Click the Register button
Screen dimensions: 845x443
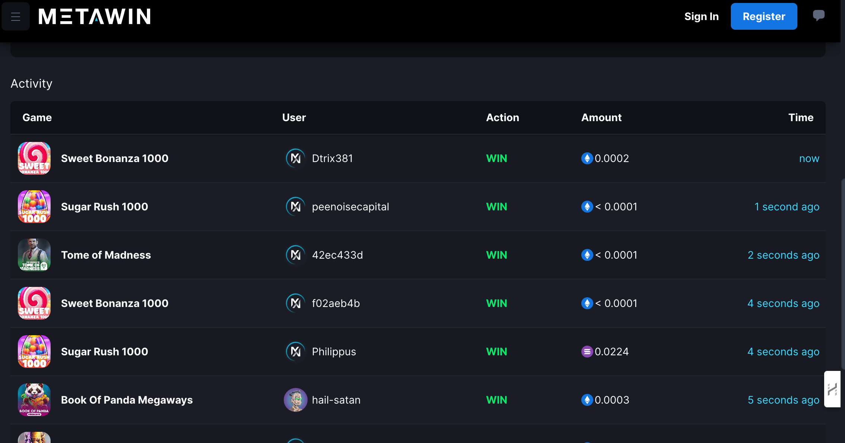764,16
